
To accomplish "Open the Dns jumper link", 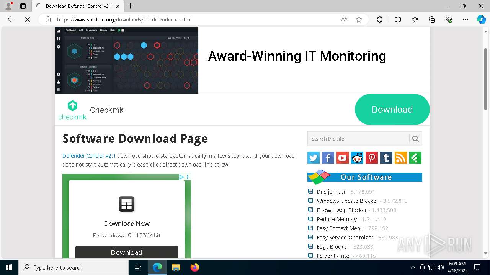I will [x=331, y=192].
